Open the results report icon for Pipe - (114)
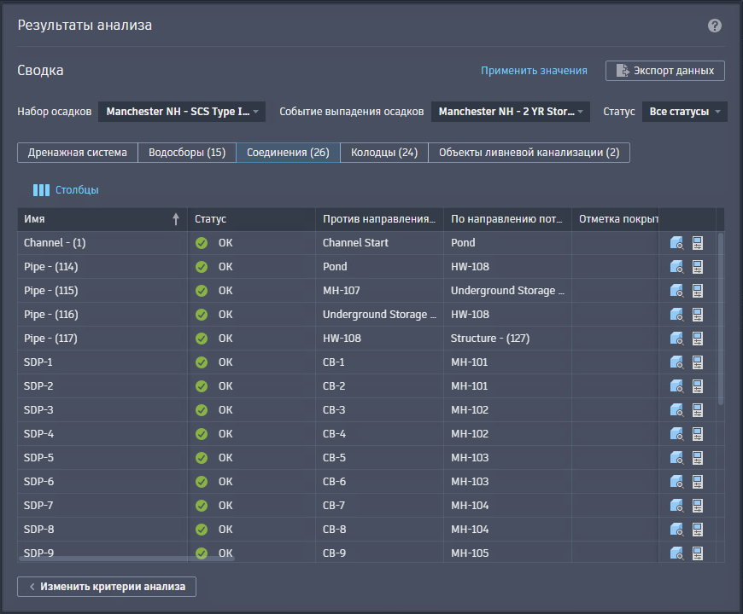This screenshot has height=614, width=743. click(x=698, y=267)
